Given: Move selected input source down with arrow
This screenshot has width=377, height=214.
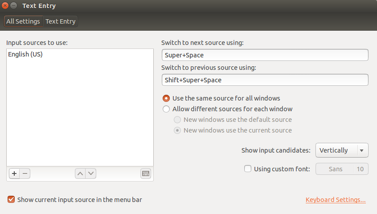Looking at the screenshot, I should click(x=91, y=174).
